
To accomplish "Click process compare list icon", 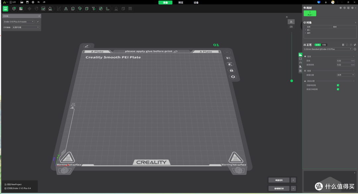I will 343,45.
